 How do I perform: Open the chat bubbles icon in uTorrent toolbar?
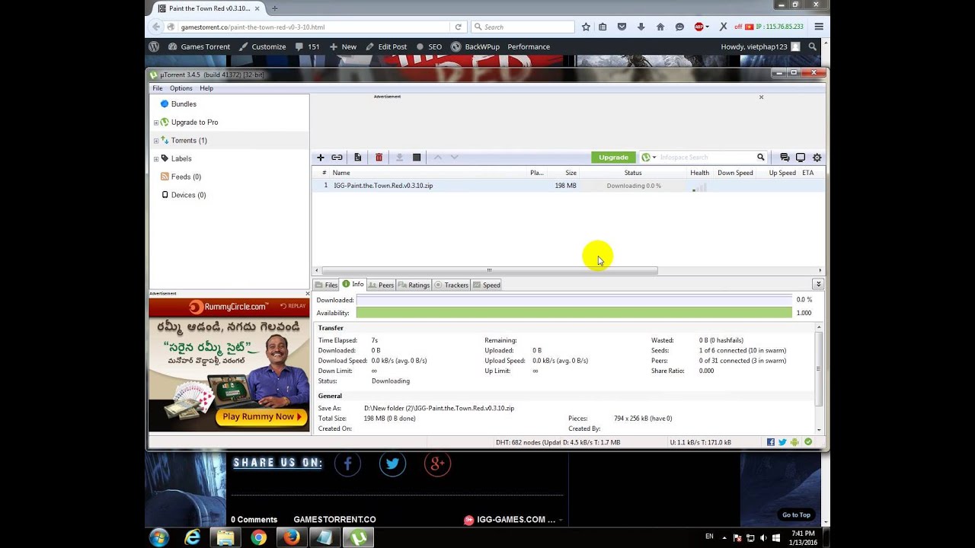(785, 158)
